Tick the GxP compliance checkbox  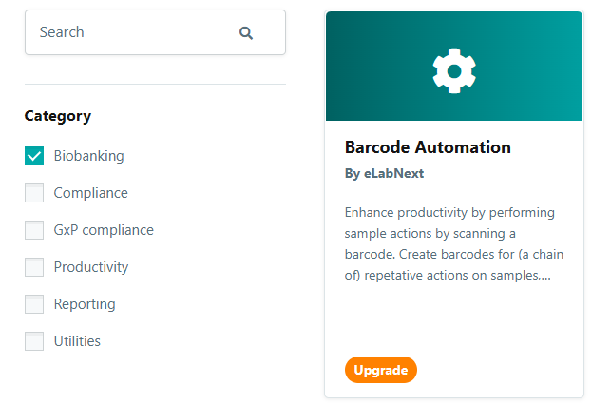(34, 230)
